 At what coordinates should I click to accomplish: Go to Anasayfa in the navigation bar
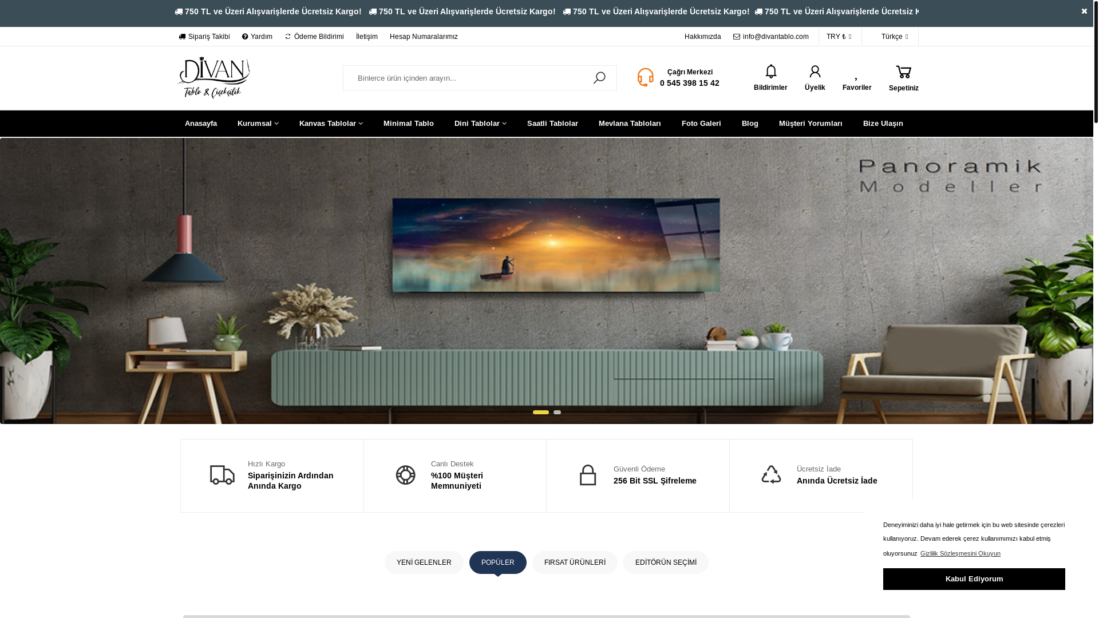click(201, 124)
